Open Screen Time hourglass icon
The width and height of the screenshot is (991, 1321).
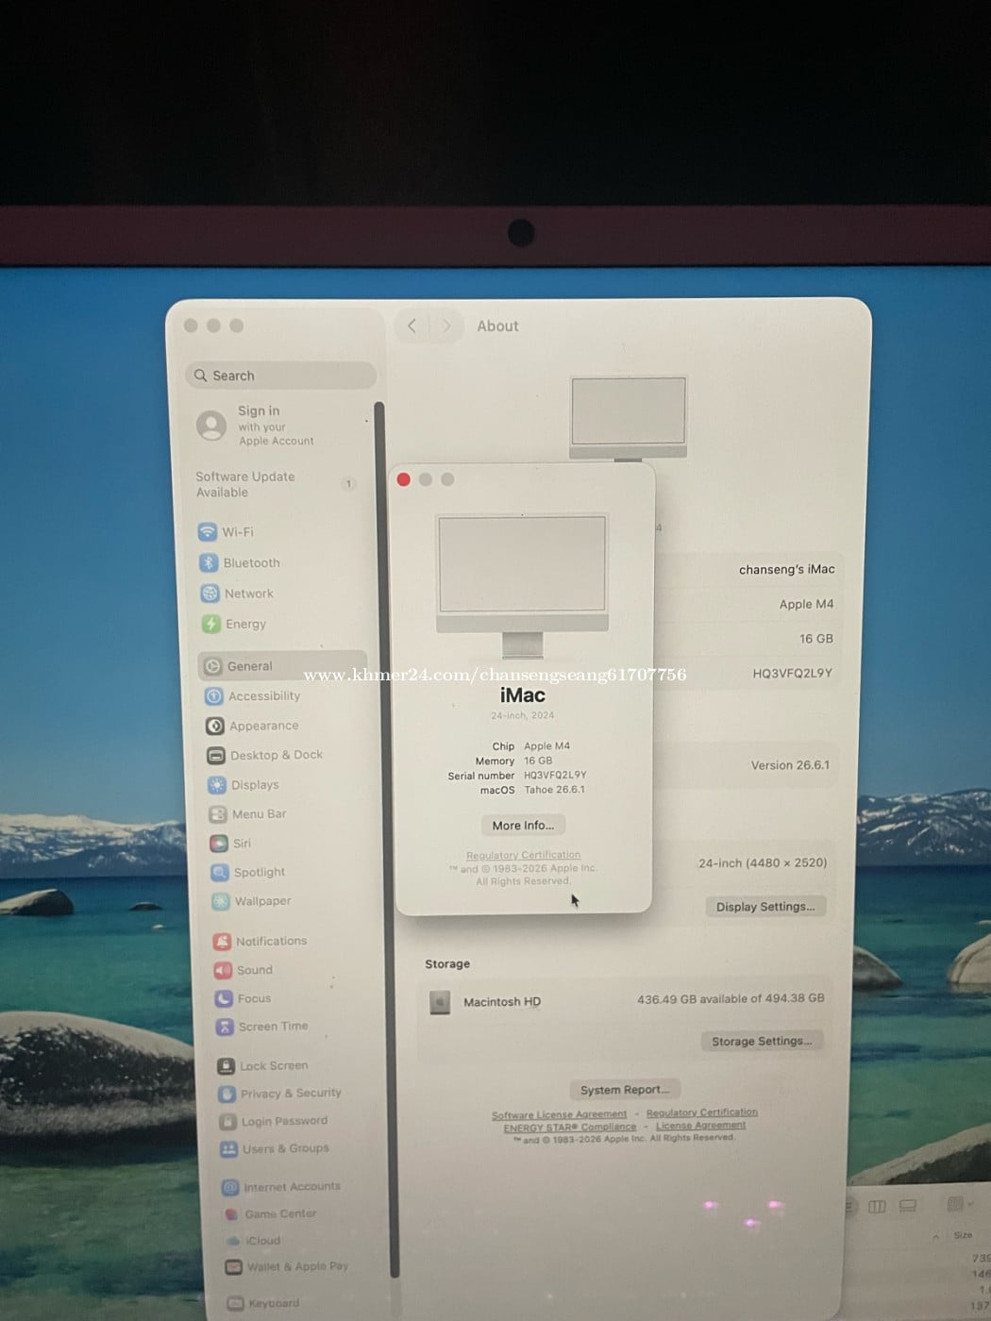[225, 1027]
